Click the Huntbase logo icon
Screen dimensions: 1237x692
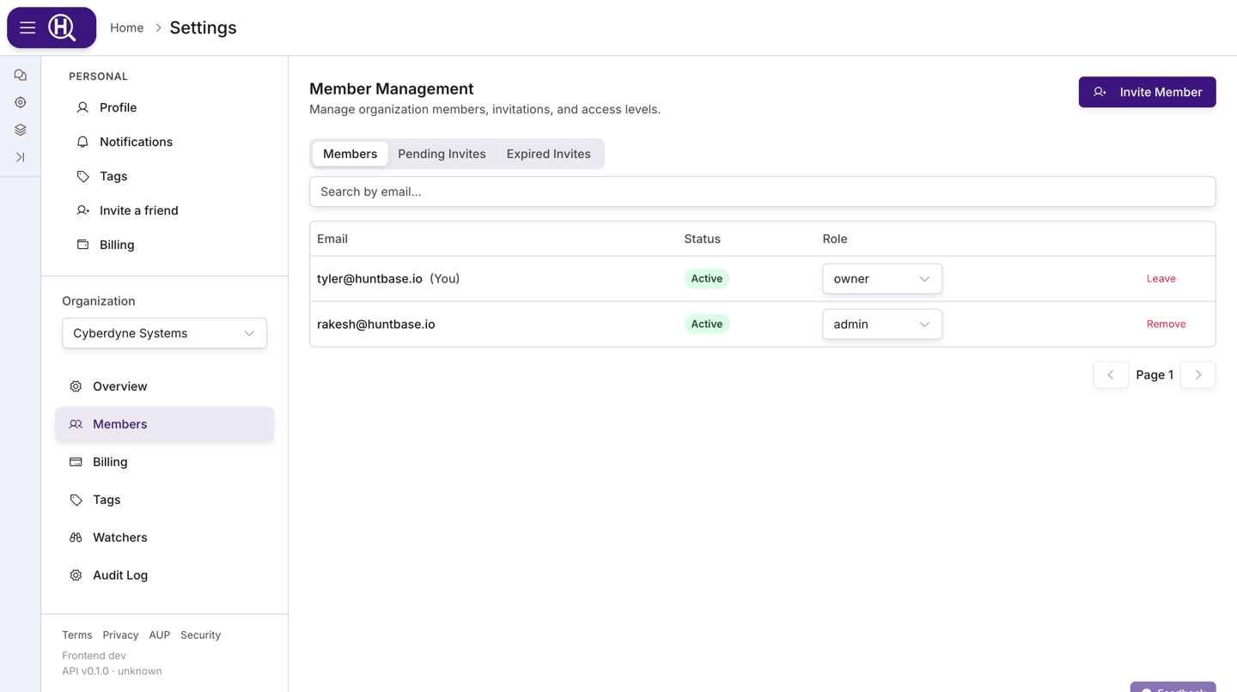[62, 27]
